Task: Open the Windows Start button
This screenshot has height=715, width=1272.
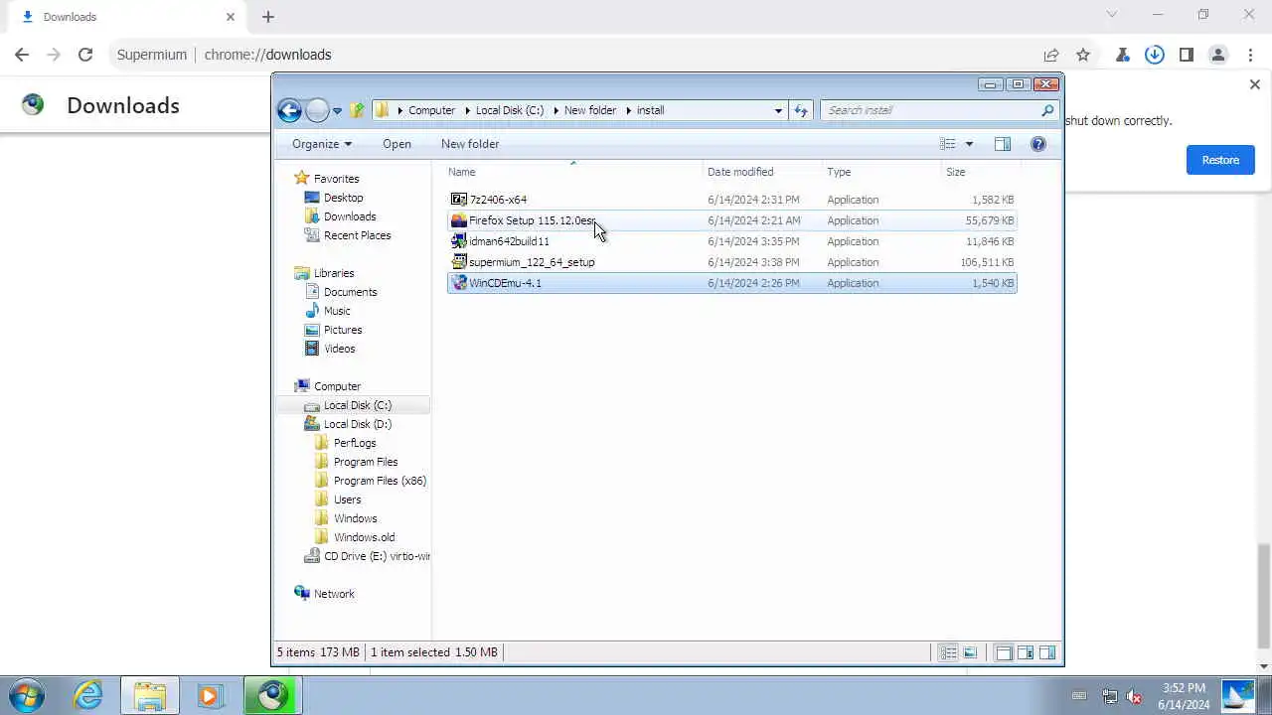Action: 26,695
